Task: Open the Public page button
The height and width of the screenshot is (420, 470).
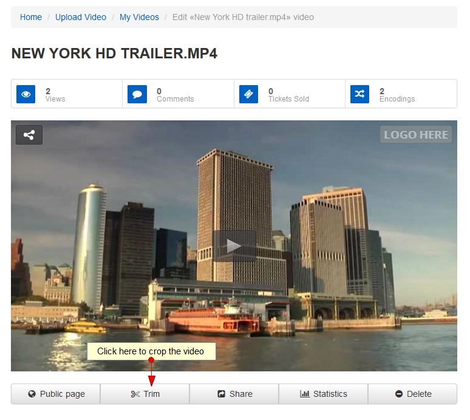Action: click(56, 394)
